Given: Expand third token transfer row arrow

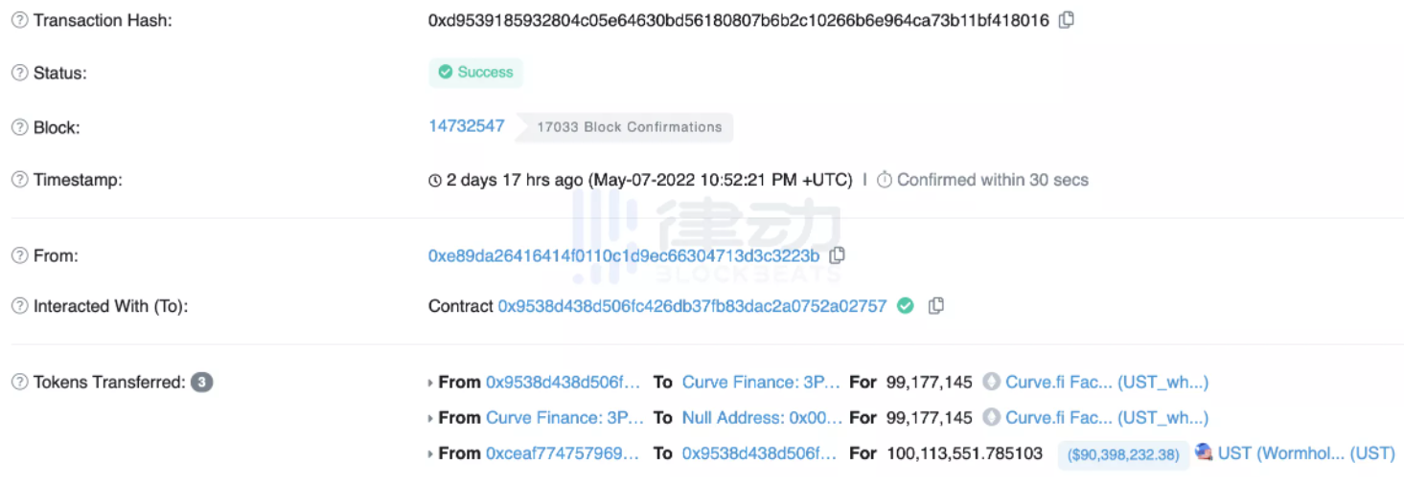Looking at the screenshot, I should click(x=430, y=453).
